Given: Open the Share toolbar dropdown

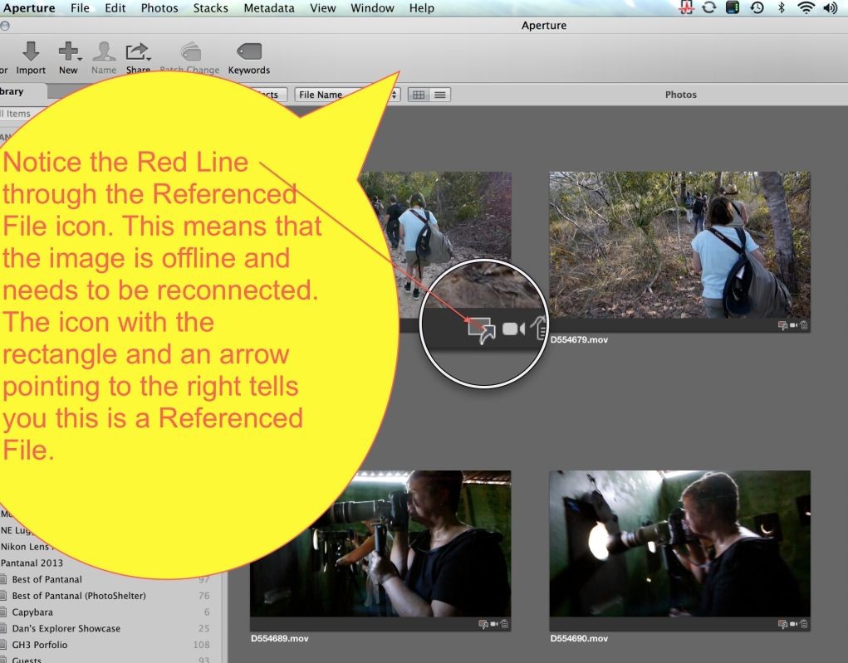Looking at the screenshot, I should (x=138, y=52).
